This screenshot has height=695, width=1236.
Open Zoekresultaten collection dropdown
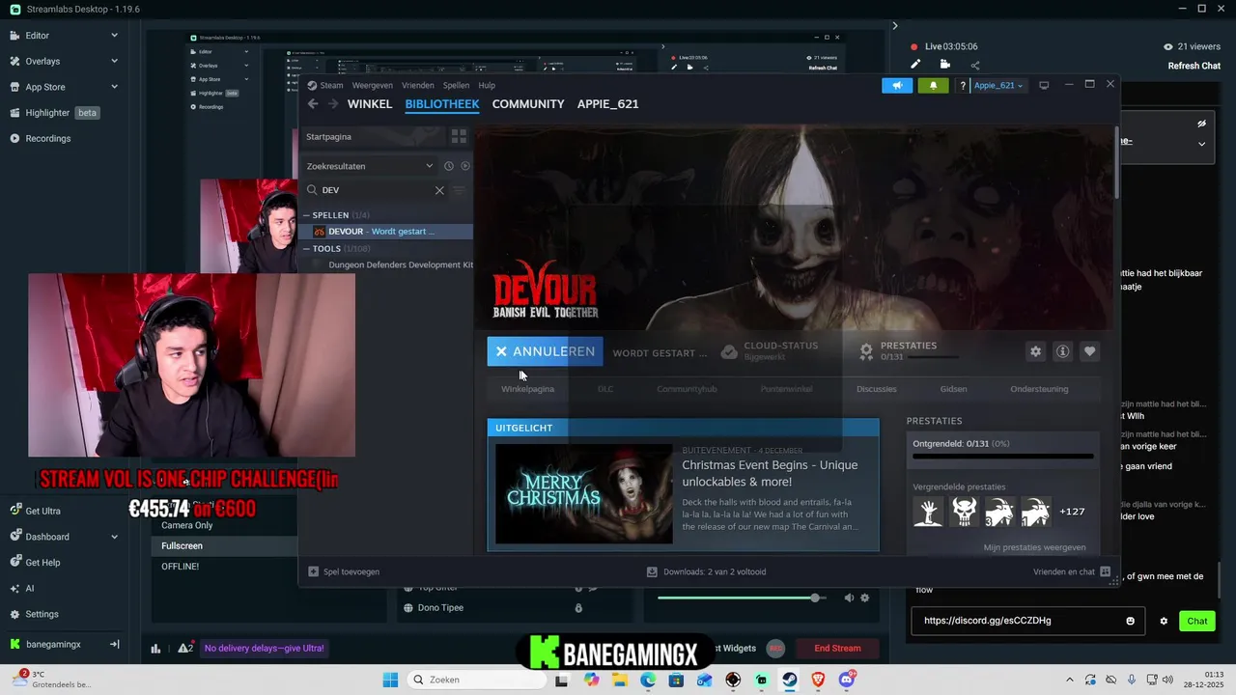pyautogui.click(x=430, y=166)
